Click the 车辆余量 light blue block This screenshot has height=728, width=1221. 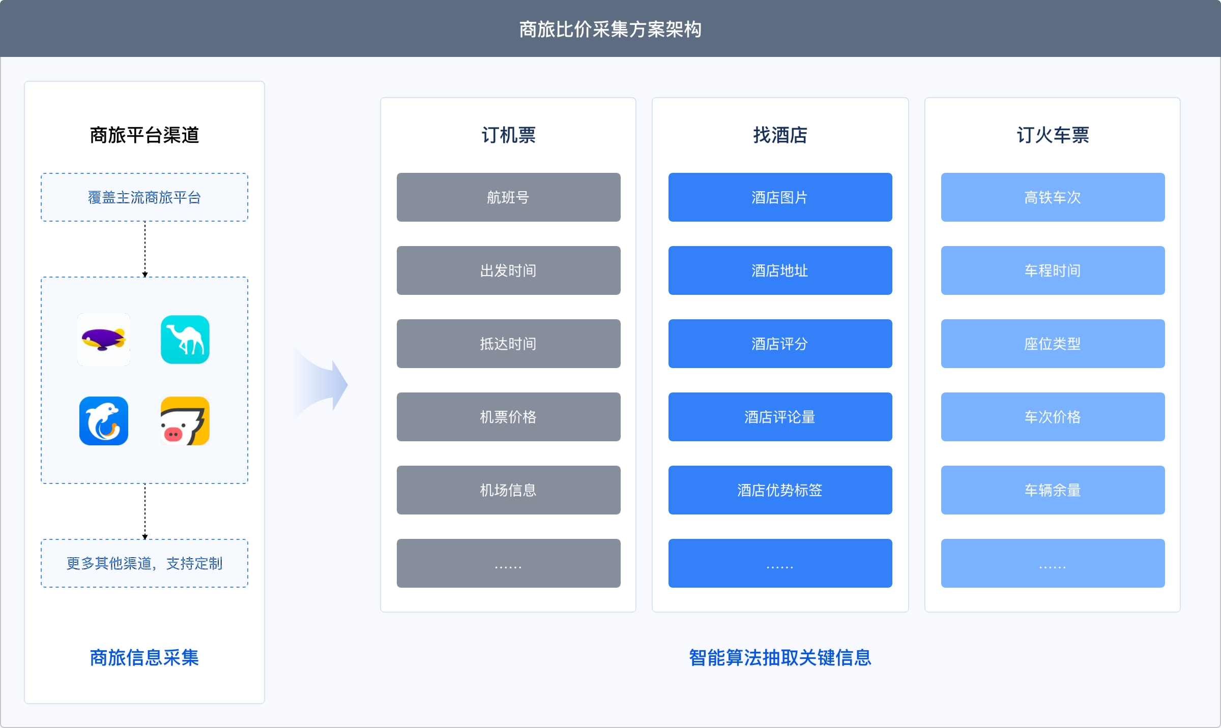click(1053, 490)
